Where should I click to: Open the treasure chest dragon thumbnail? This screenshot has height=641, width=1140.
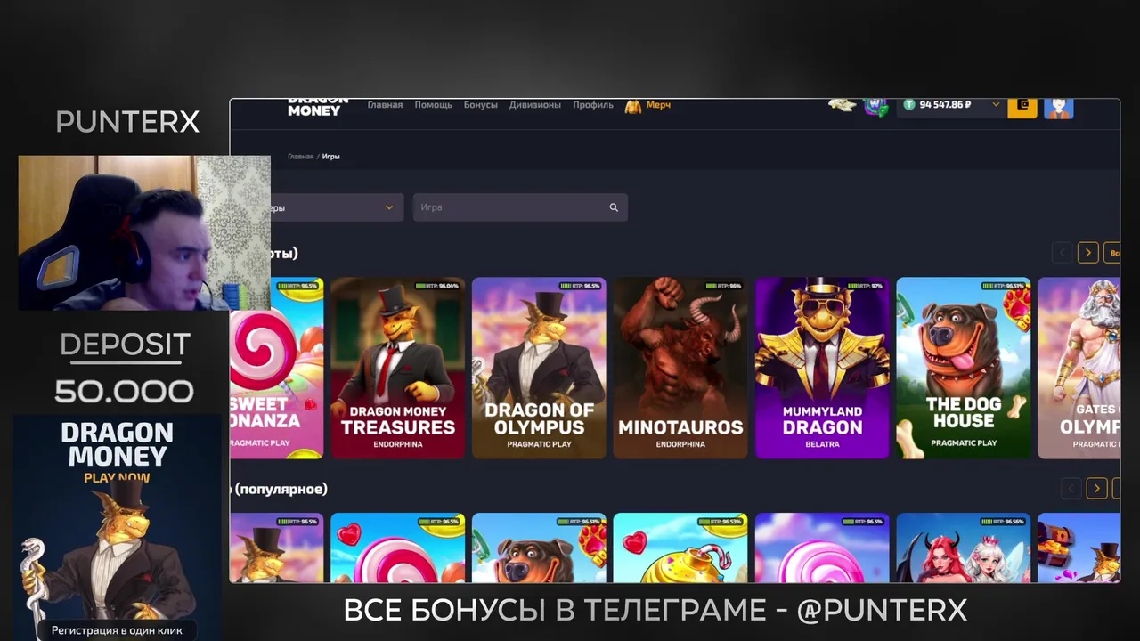[1079, 548]
